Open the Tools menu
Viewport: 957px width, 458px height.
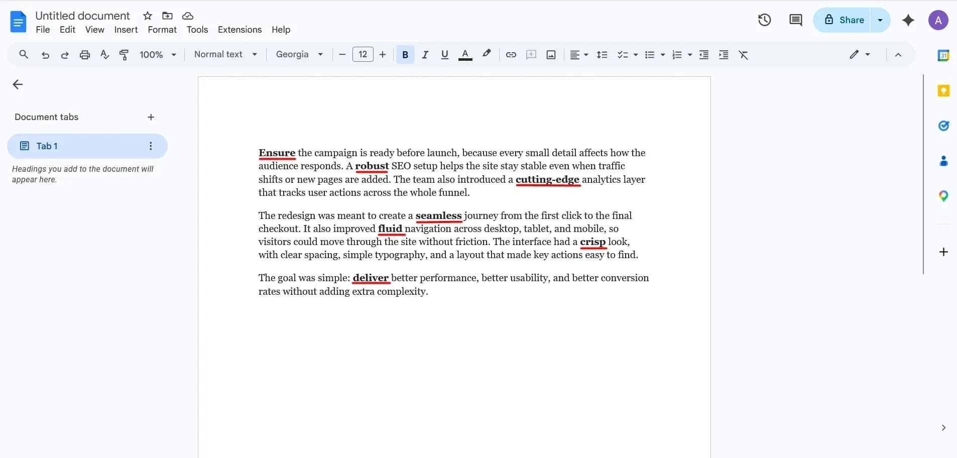197,30
